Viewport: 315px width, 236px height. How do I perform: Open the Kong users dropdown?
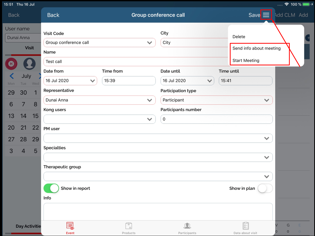[150, 119]
